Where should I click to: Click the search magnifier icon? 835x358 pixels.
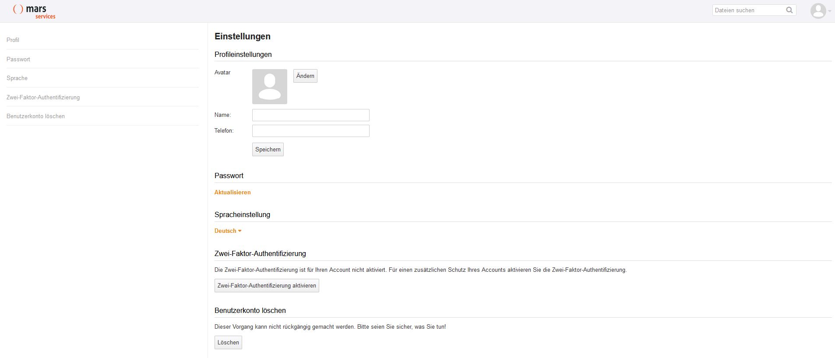pos(789,10)
